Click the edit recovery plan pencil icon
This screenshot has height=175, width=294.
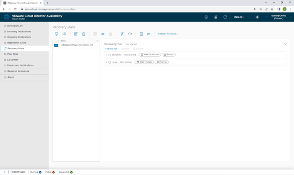(x=76, y=34)
